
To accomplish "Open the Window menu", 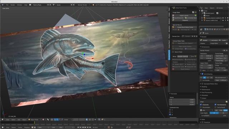I will click(19, 5).
